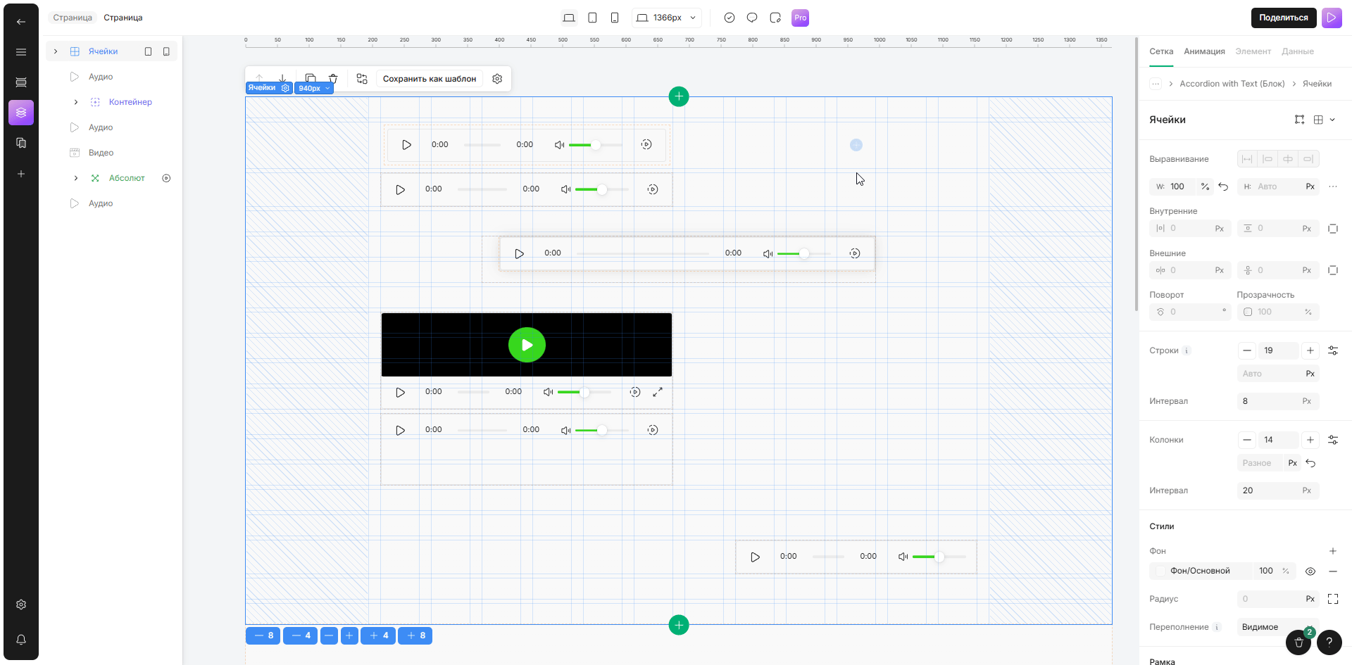Click the Поделиться button

[x=1283, y=18]
